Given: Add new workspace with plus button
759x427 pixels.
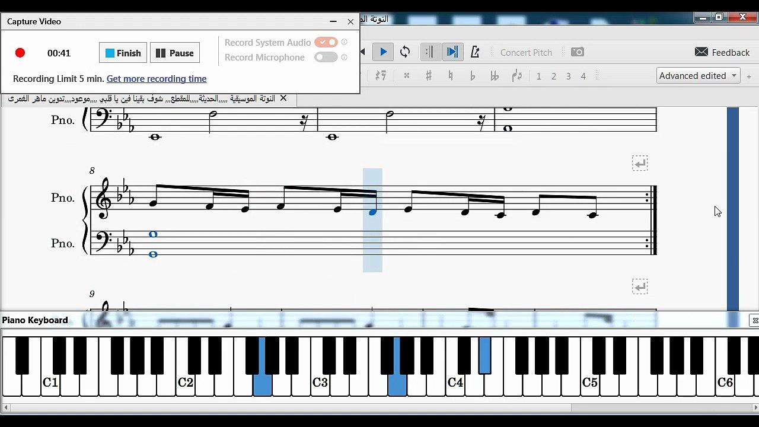Looking at the screenshot, I should click(749, 76).
